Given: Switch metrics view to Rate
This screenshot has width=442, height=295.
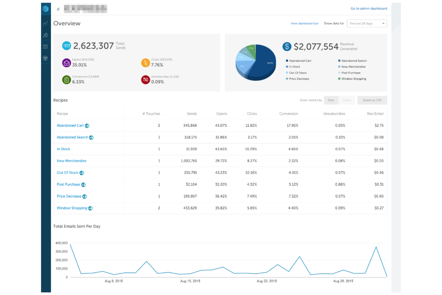Looking at the screenshot, I should coord(331,100).
